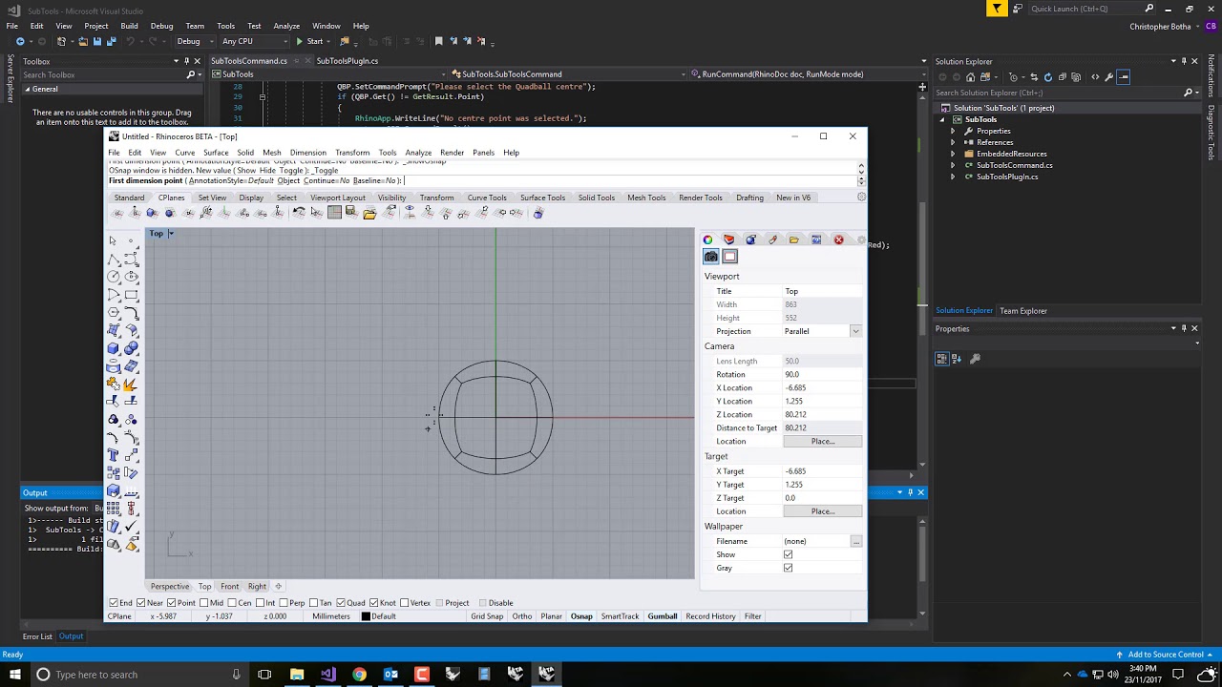1222x687 pixels.
Task: Select the Box solid tool
Action: 114,348
